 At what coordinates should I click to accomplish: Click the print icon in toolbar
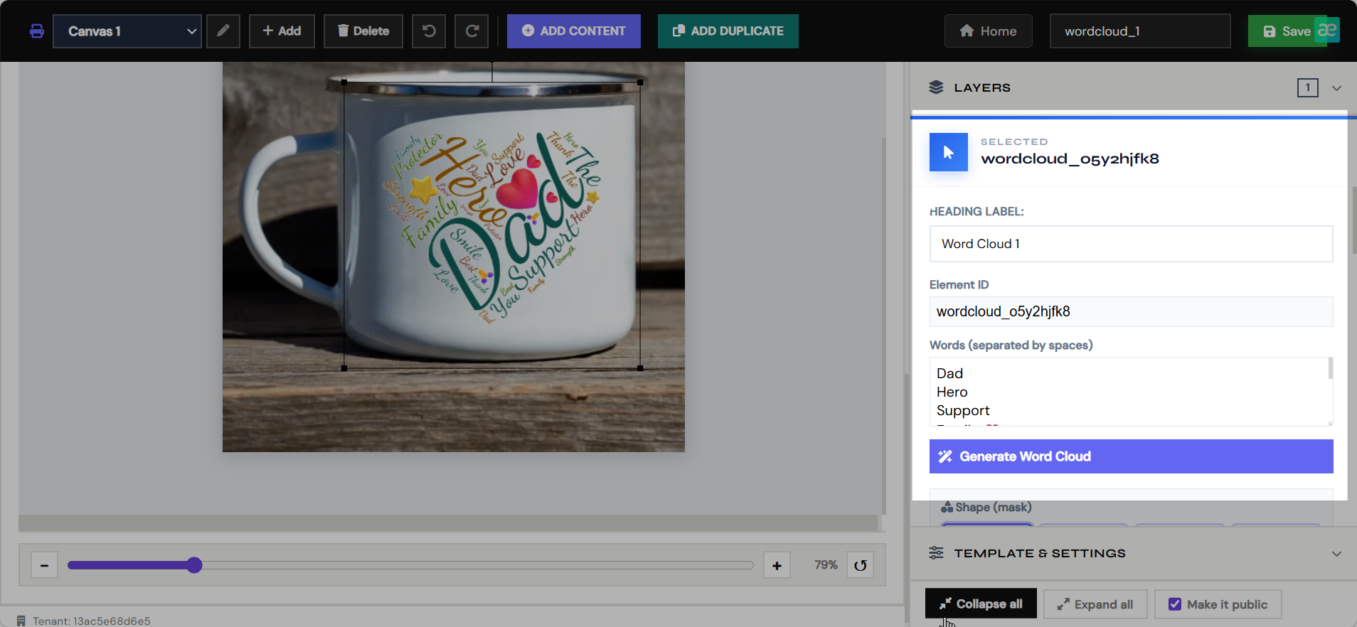tap(37, 31)
